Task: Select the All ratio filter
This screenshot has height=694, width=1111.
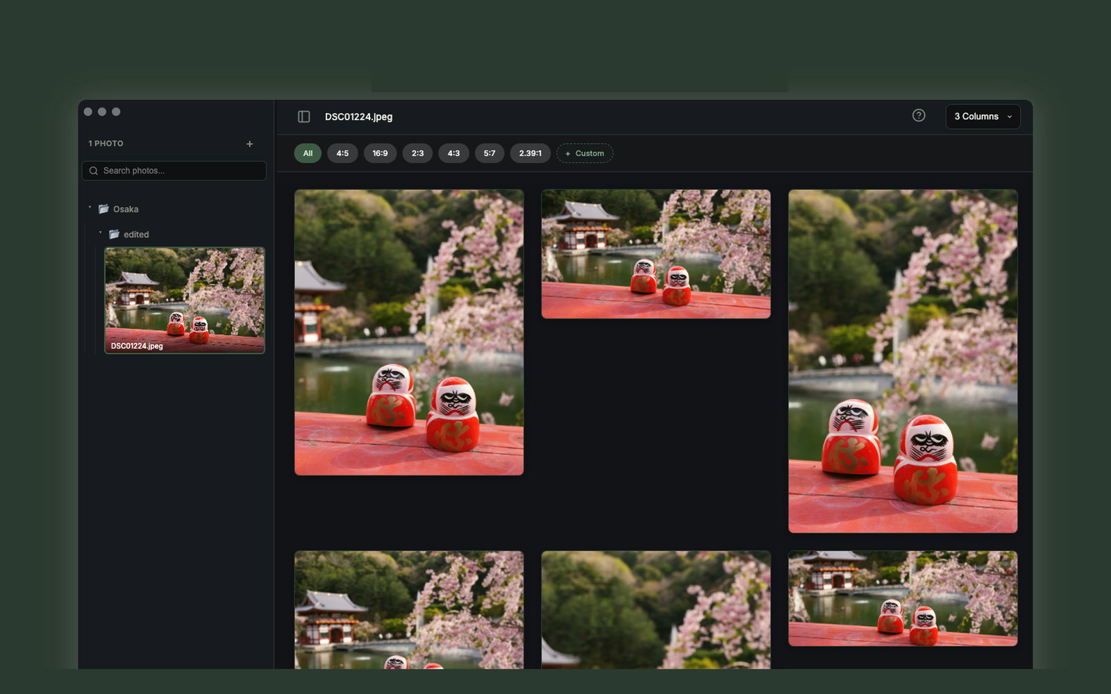Action: (x=308, y=153)
